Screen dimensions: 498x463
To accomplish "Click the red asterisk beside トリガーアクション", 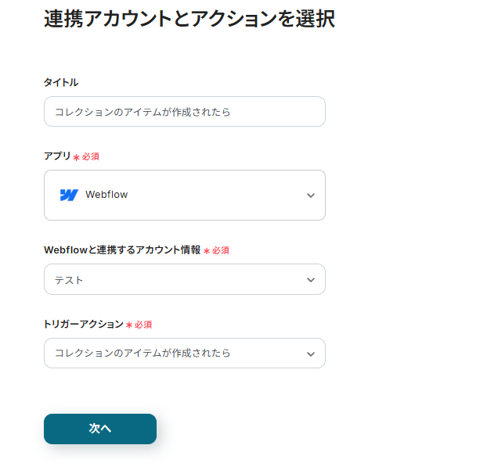I will [129, 325].
